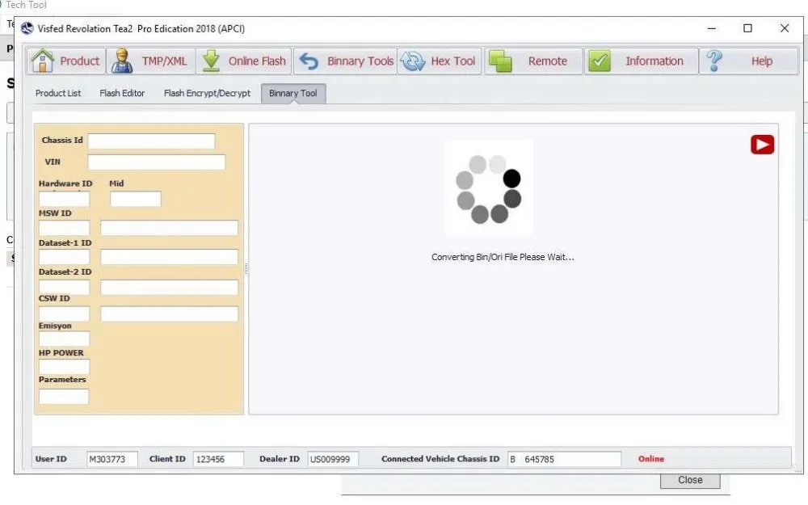Click the long Dataset-2 ID description field
808x505 pixels.
pos(169,287)
